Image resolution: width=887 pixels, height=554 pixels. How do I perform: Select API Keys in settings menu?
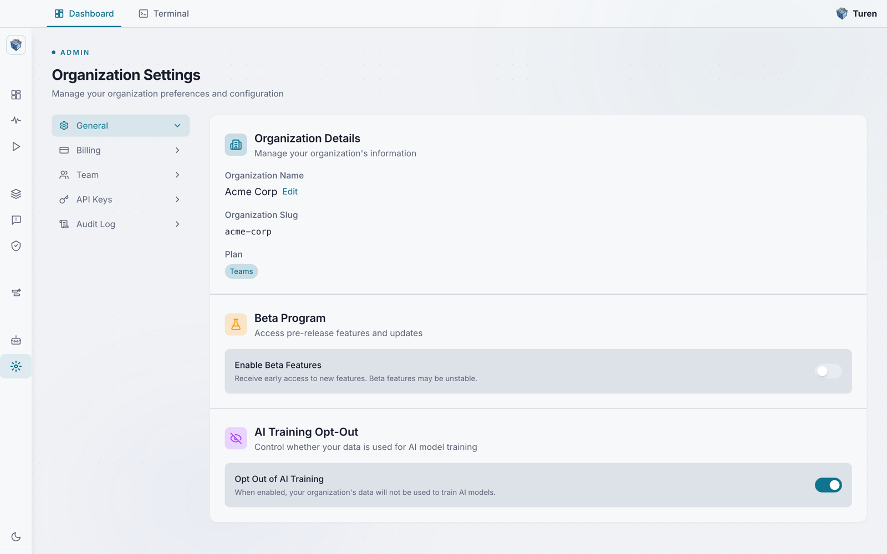coord(120,199)
